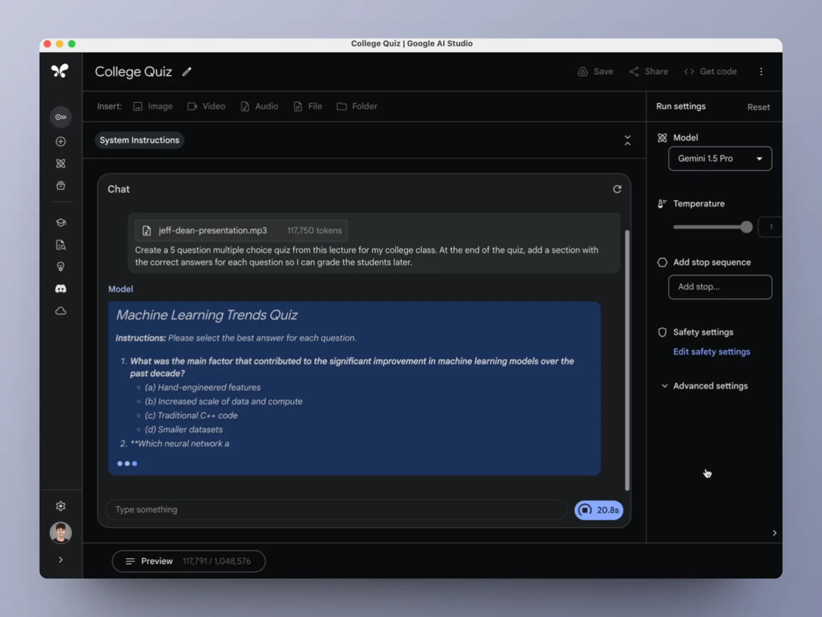Click the cloud icon in sidebar
This screenshot has height=617, width=822.
[x=60, y=311]
